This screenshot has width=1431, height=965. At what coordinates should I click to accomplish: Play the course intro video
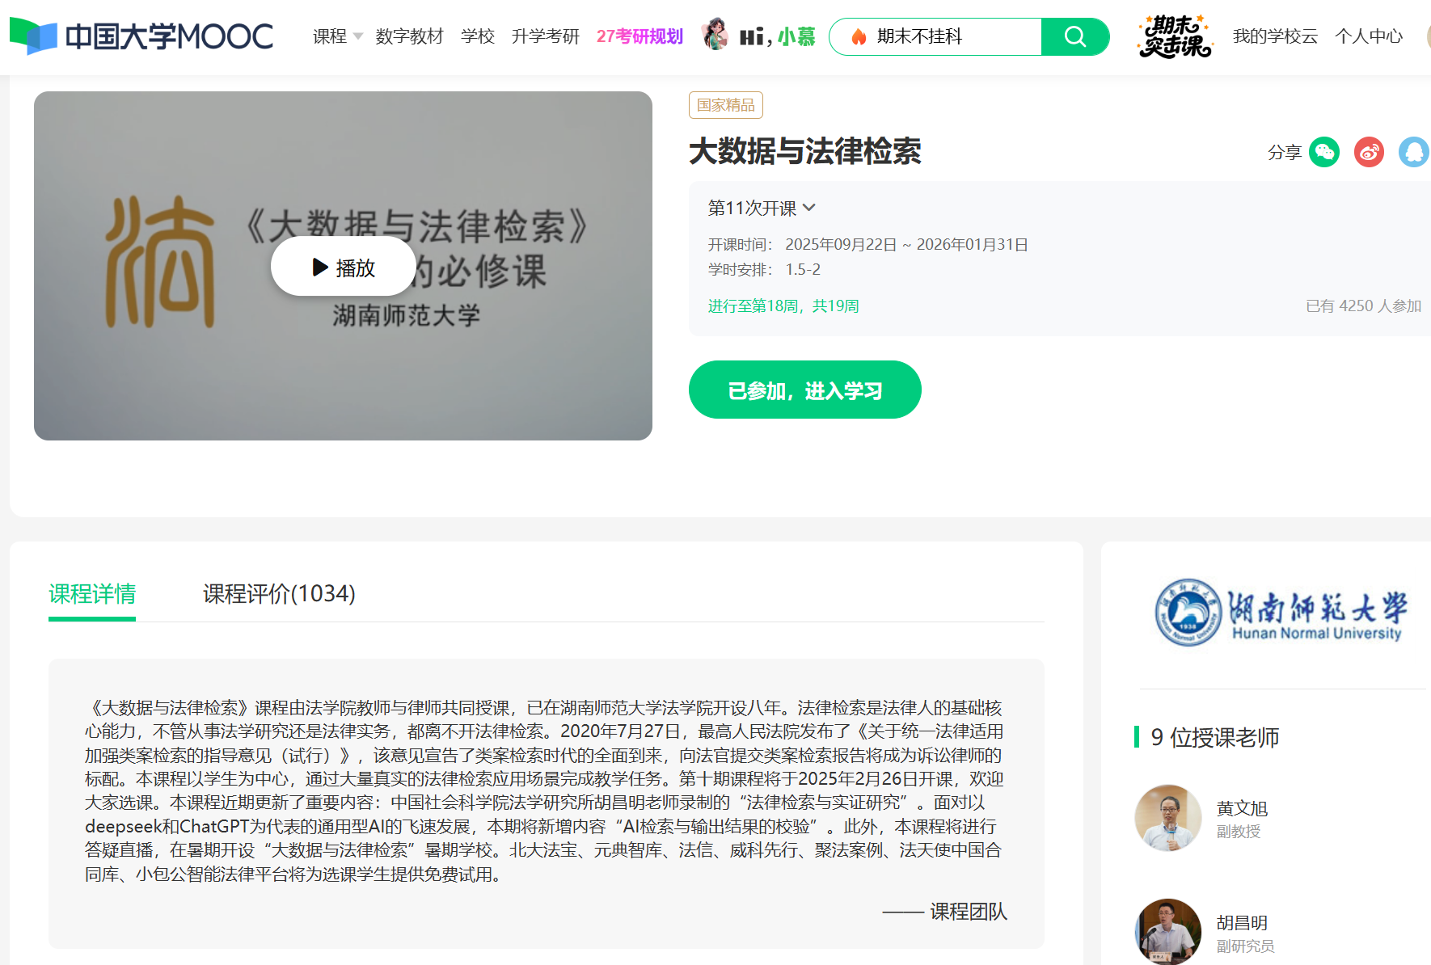coord(344,267)
